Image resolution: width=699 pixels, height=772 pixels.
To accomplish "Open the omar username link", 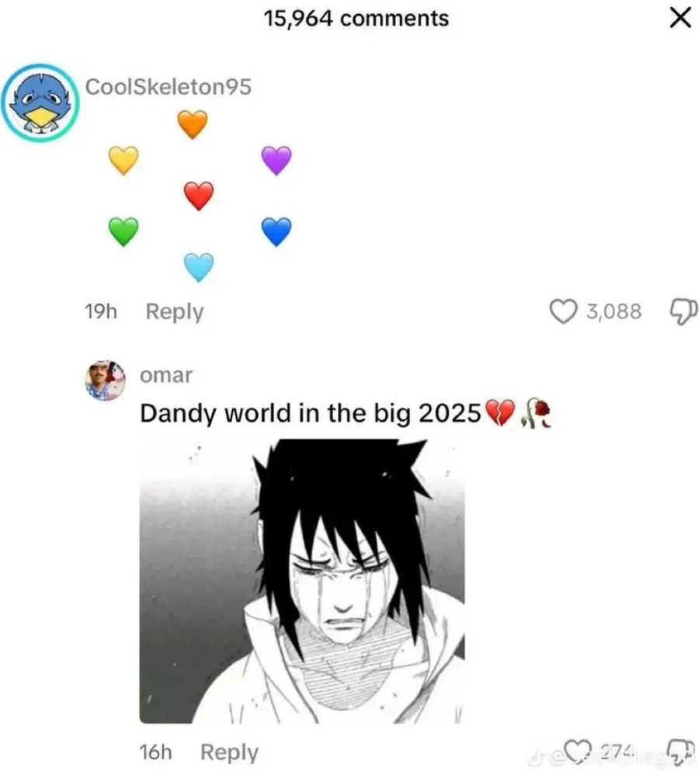I will pos(166,376).
